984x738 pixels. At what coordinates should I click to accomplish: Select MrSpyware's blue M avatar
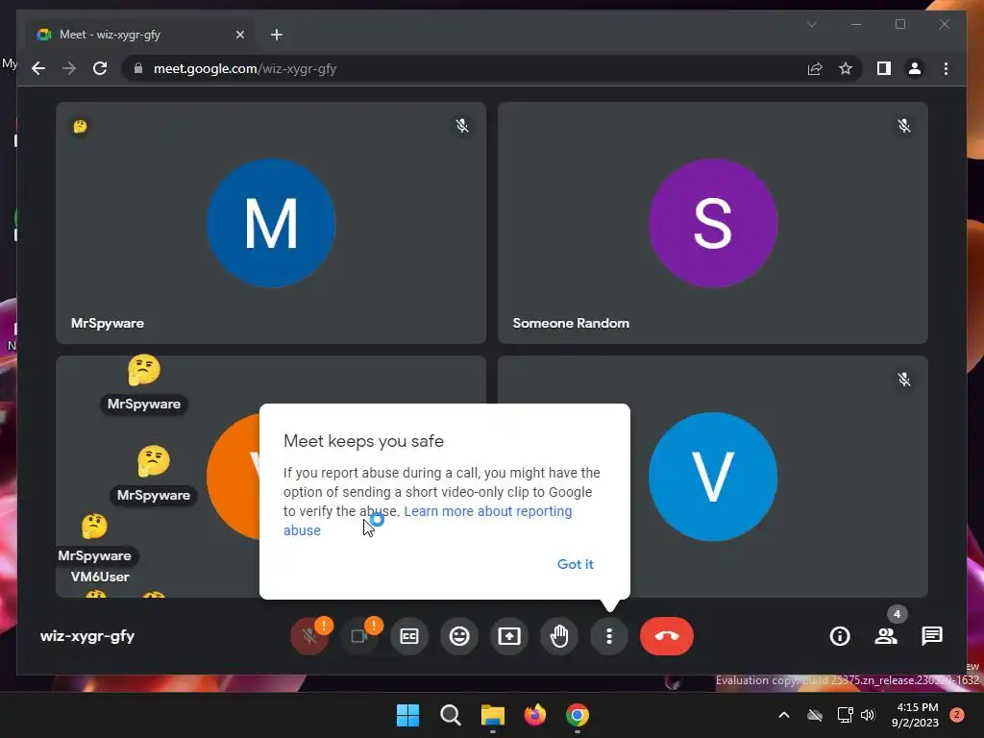pyautogui.click(x=271, y=223)
